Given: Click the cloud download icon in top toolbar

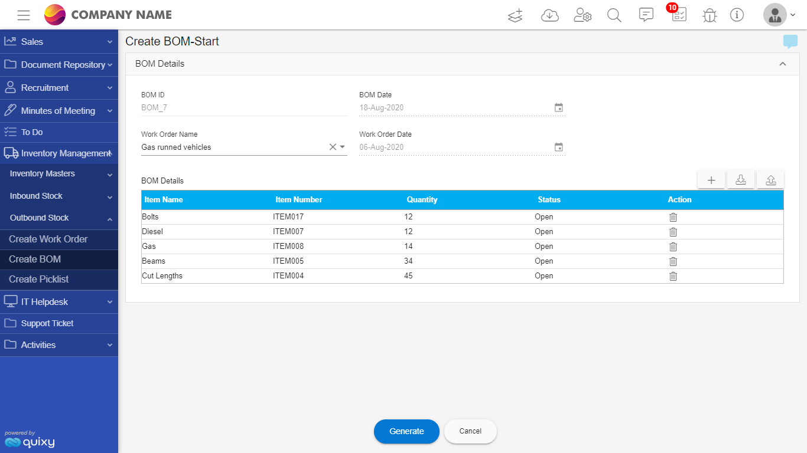Looking at the screenshot, I should 550,15.
